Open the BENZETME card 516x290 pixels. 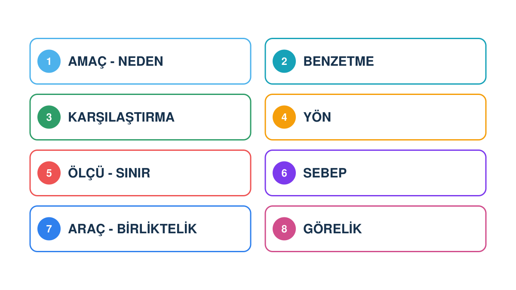(375, 61)
